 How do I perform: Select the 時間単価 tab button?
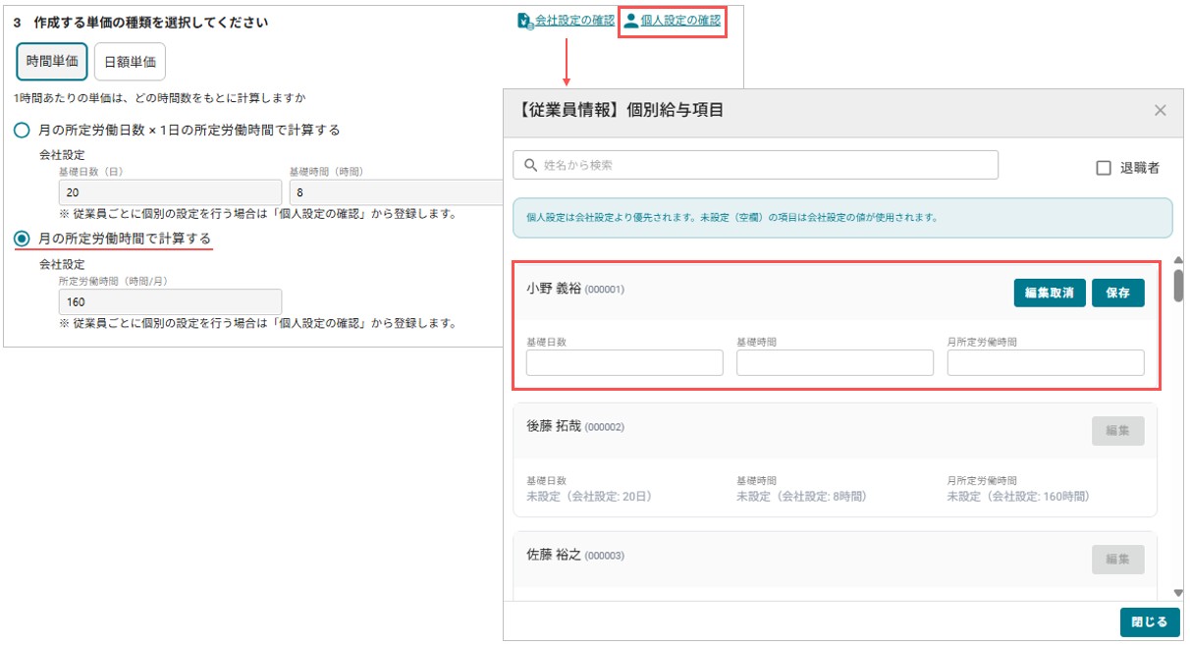click(x=52, y=61)
